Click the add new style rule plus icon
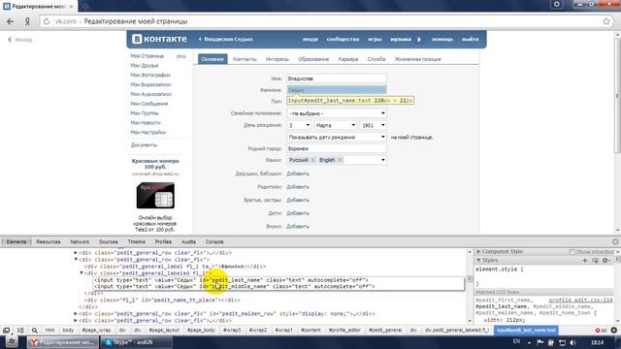 tap(585, 261)
